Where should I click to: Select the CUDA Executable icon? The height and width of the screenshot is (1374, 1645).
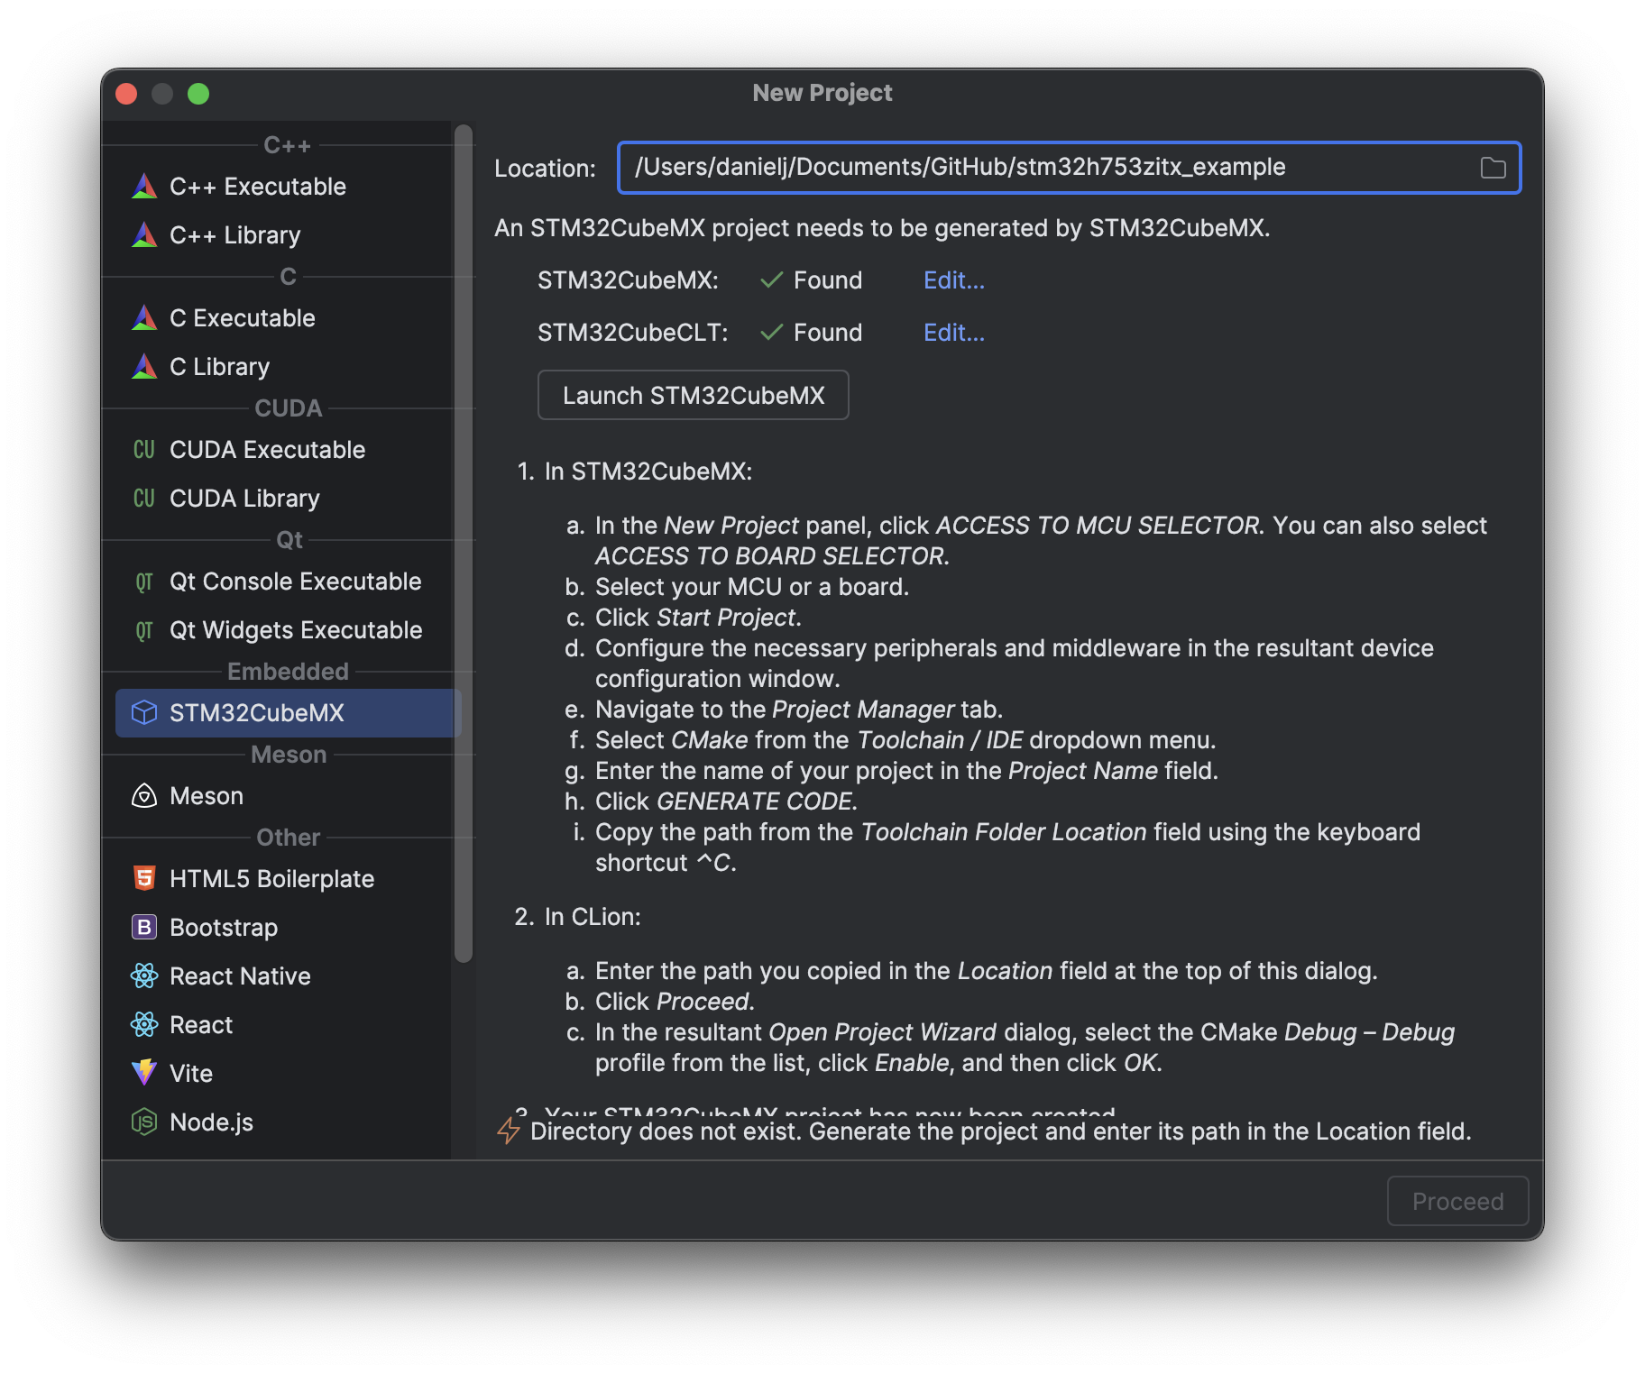coord(143,449)
